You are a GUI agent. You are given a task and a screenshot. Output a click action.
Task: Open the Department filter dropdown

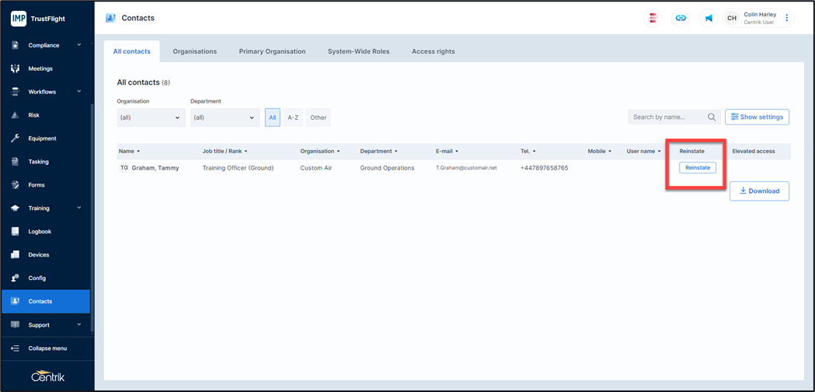click(225, 117)
